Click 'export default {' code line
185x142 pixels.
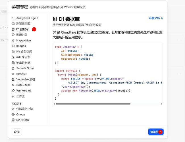coord(67,71)
